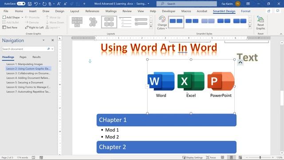
Task: Undo the last action
Action: tap(36, 4)
